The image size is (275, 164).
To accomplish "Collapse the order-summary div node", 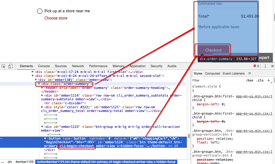I will pyautogui.click(x=39, y=84).
